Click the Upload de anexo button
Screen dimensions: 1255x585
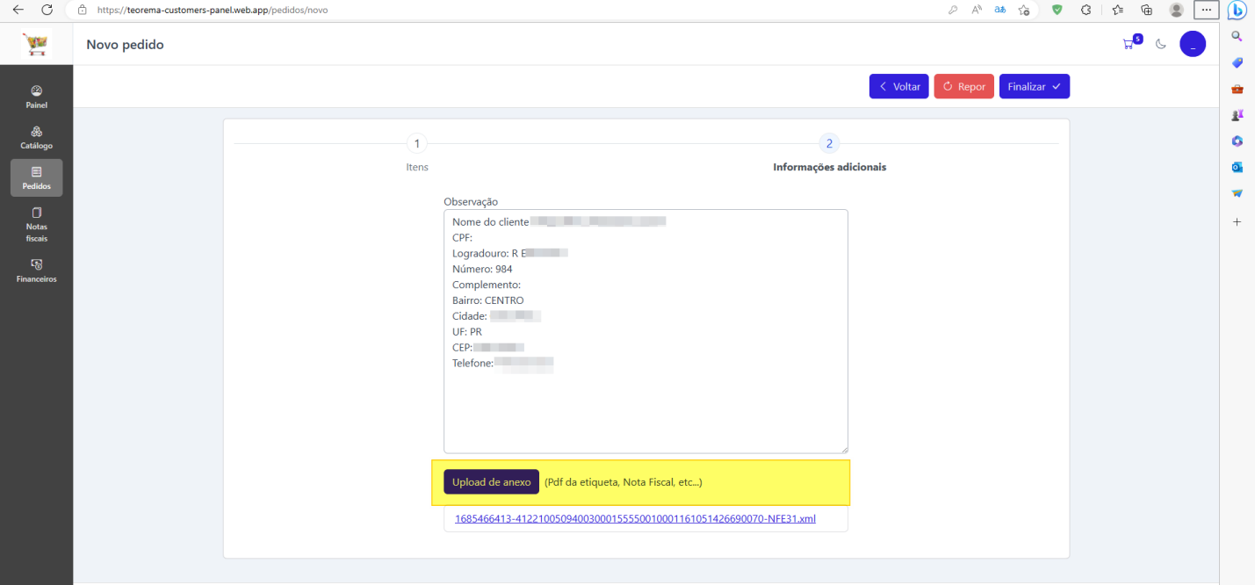point(492,482)
